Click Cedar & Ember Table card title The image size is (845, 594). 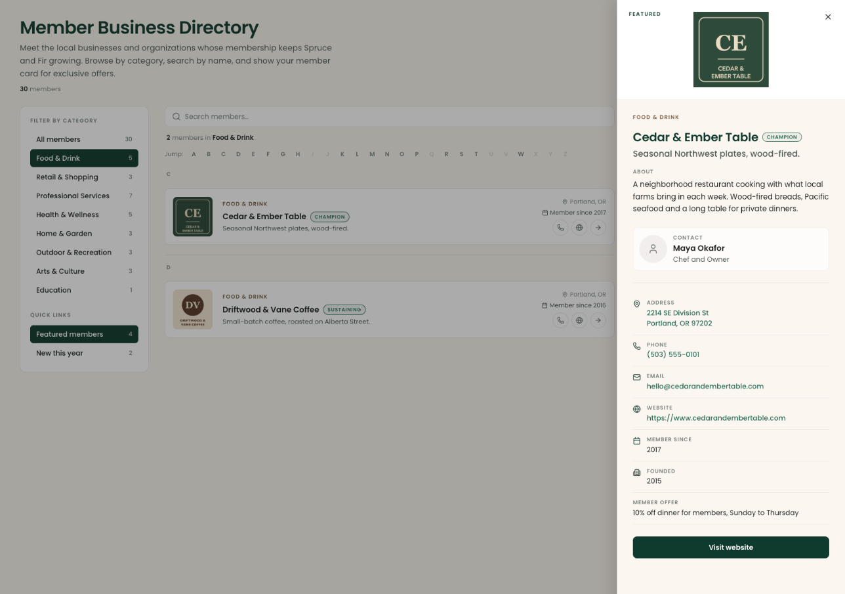(x=264, y=217)
